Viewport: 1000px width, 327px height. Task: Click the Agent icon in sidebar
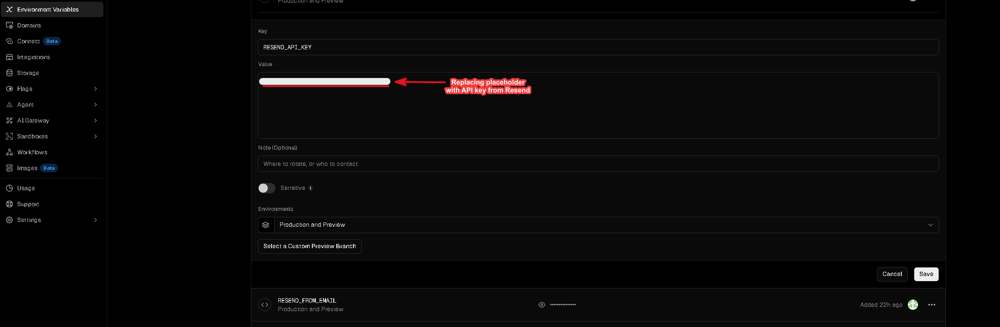[9, 105]
